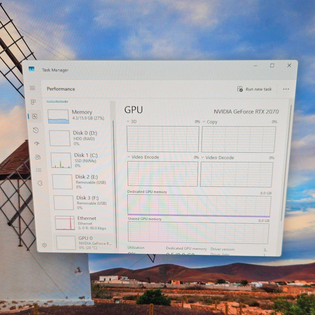The image size is (315, 315).
Task: Go to the Processes page icon
Action: coord(33,102)
